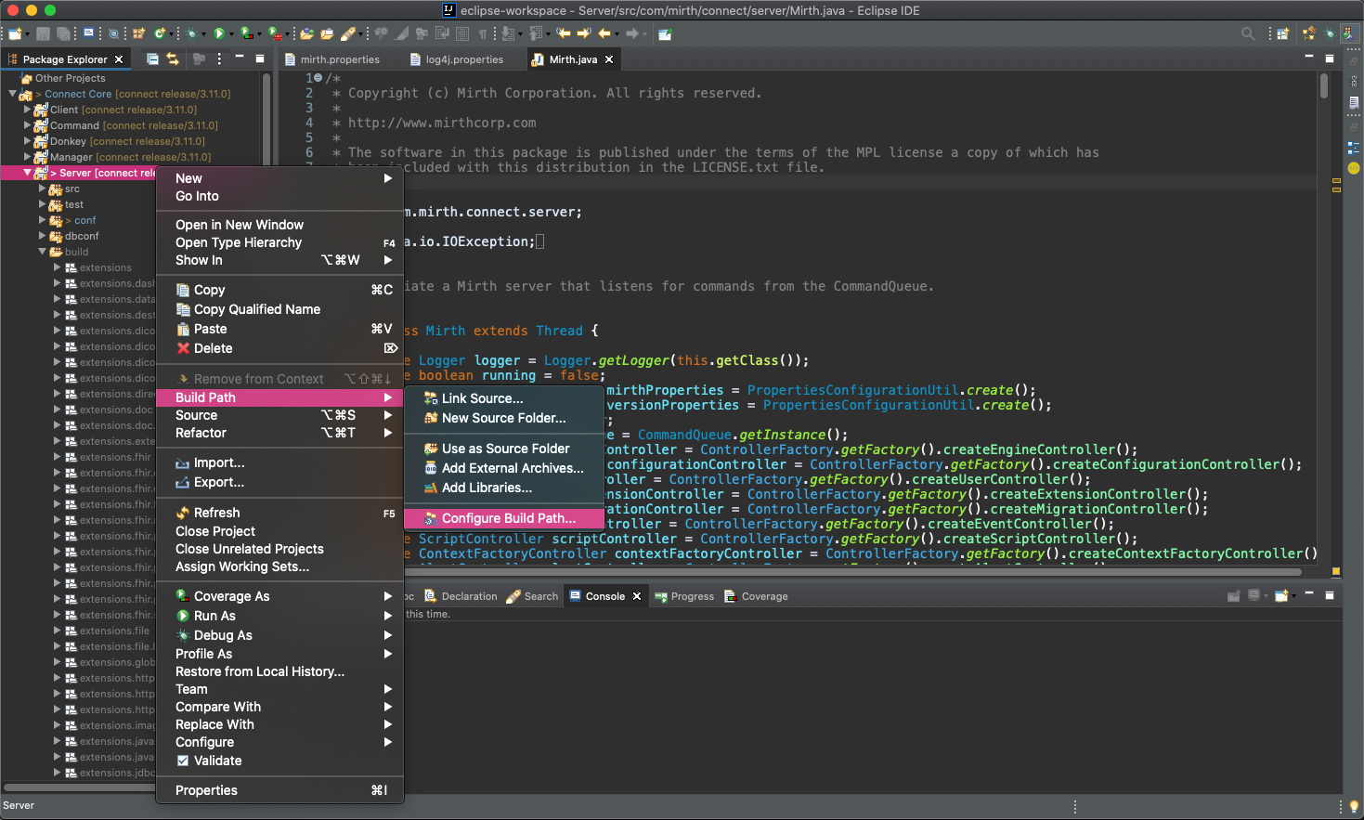Click Collapse All in Package Explorer
The height and width of the screenshot is (820, 1364).
(x=152, y=59)
